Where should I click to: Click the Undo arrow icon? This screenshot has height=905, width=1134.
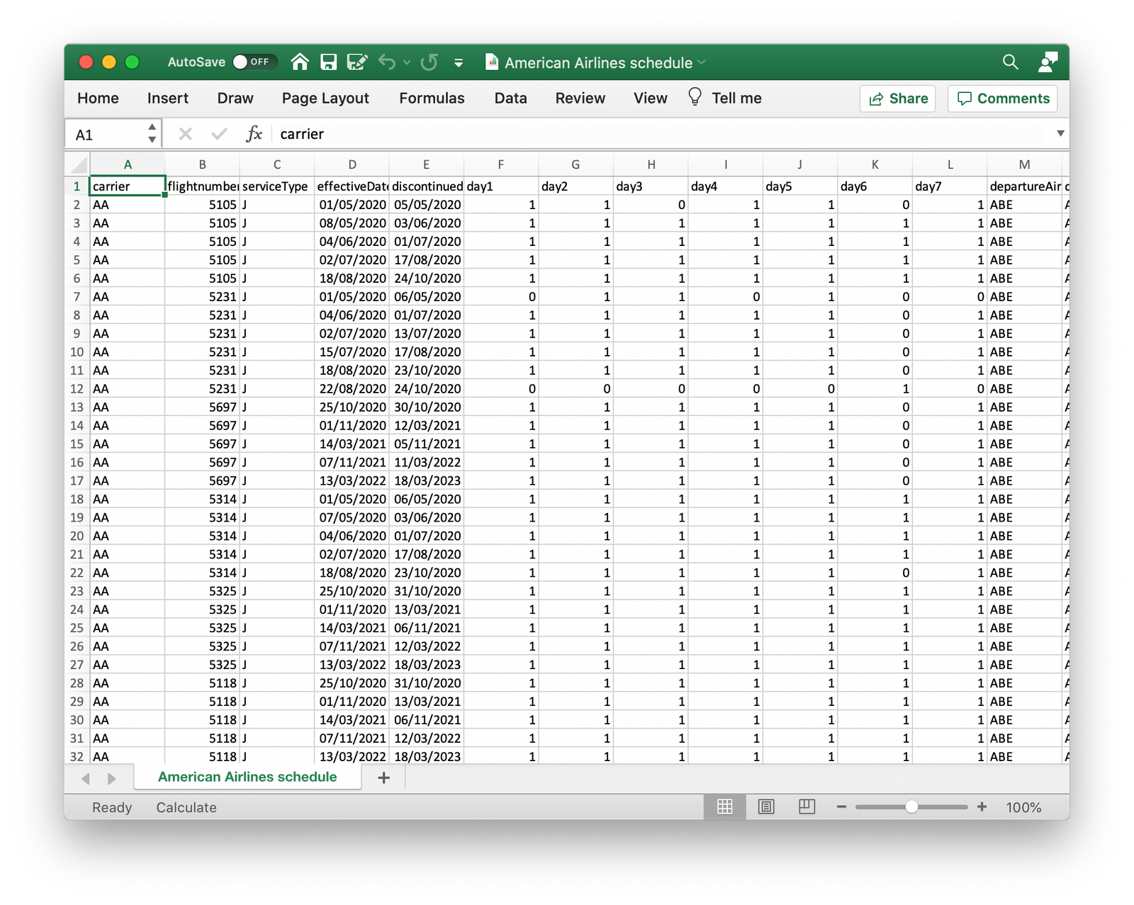coord(386,62)
